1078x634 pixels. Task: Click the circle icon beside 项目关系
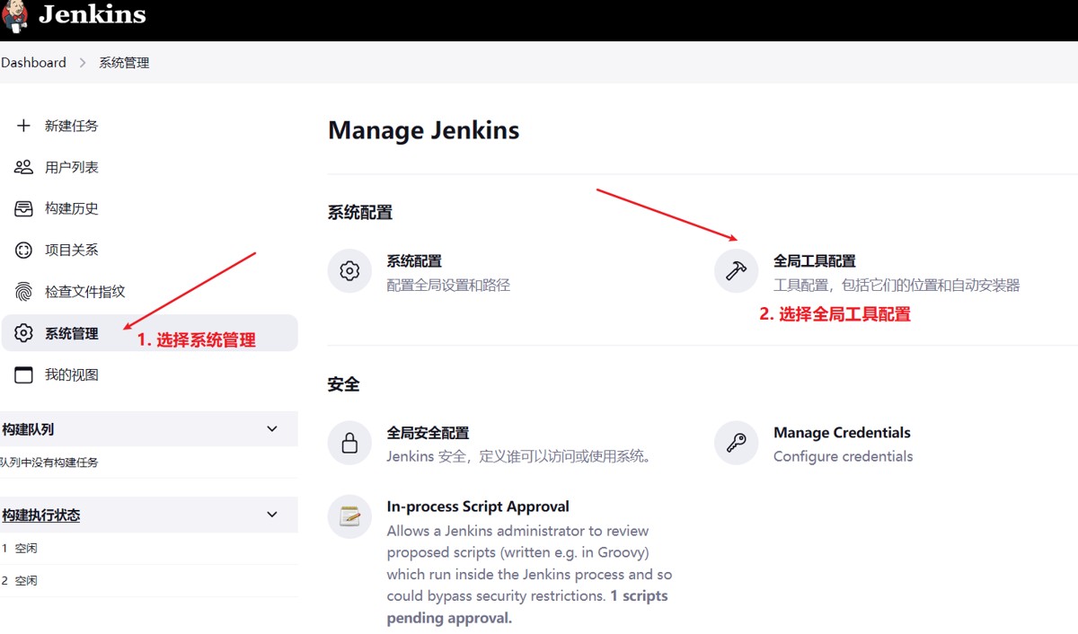(23, 250)
